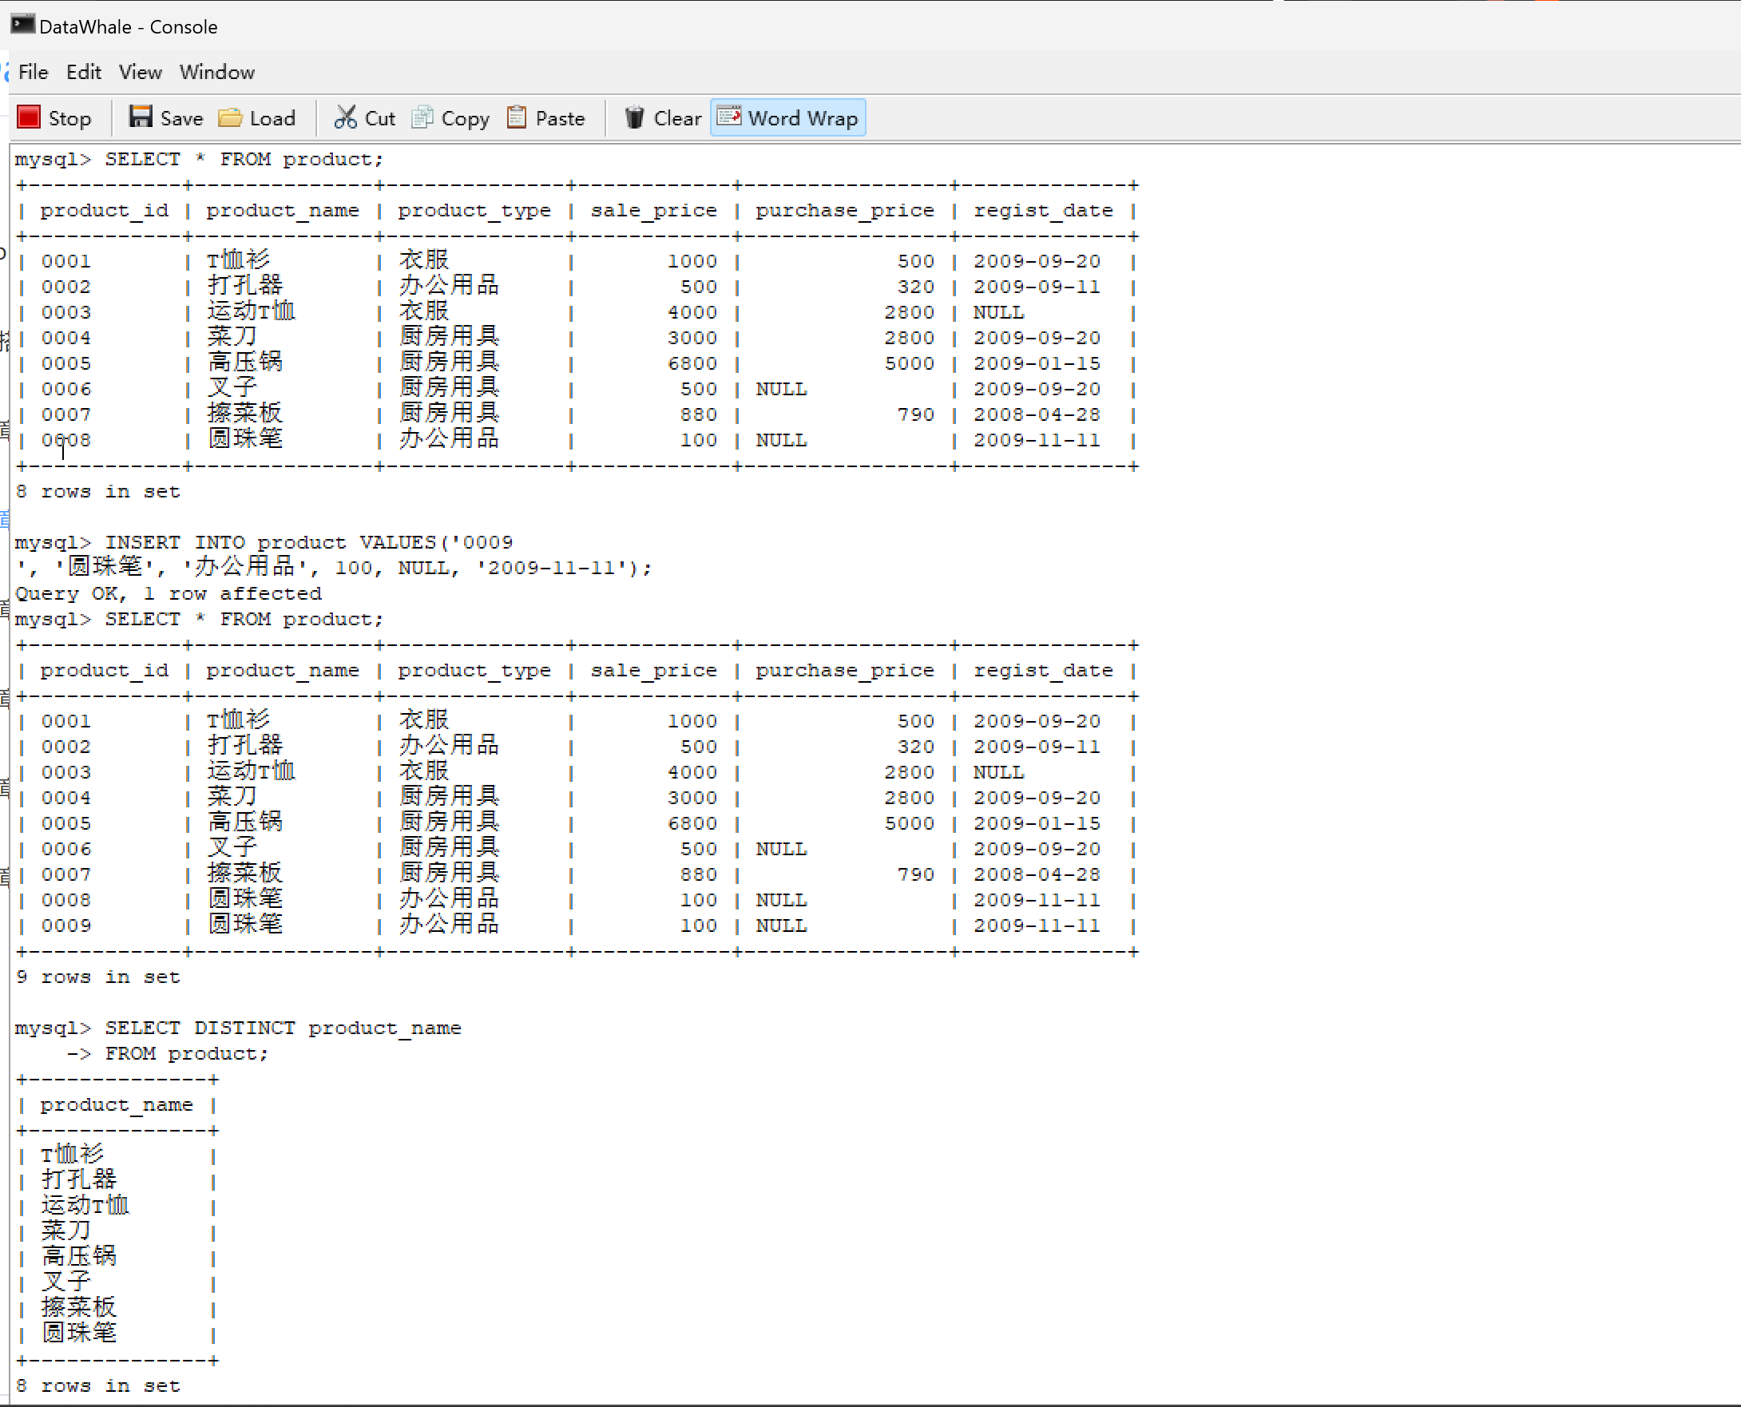
Task: Click the Save floppy disk icon
Action: pyautogui.click(x=141, y=117)
